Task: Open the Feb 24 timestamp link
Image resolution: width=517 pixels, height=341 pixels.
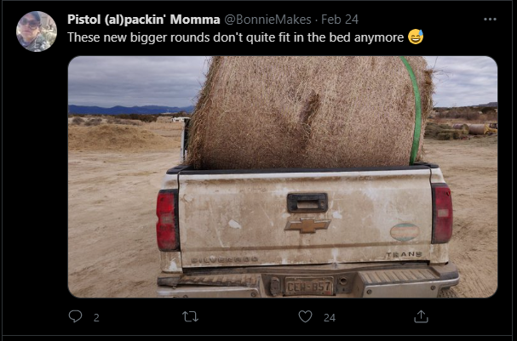Action: click(x=340, y=20)
